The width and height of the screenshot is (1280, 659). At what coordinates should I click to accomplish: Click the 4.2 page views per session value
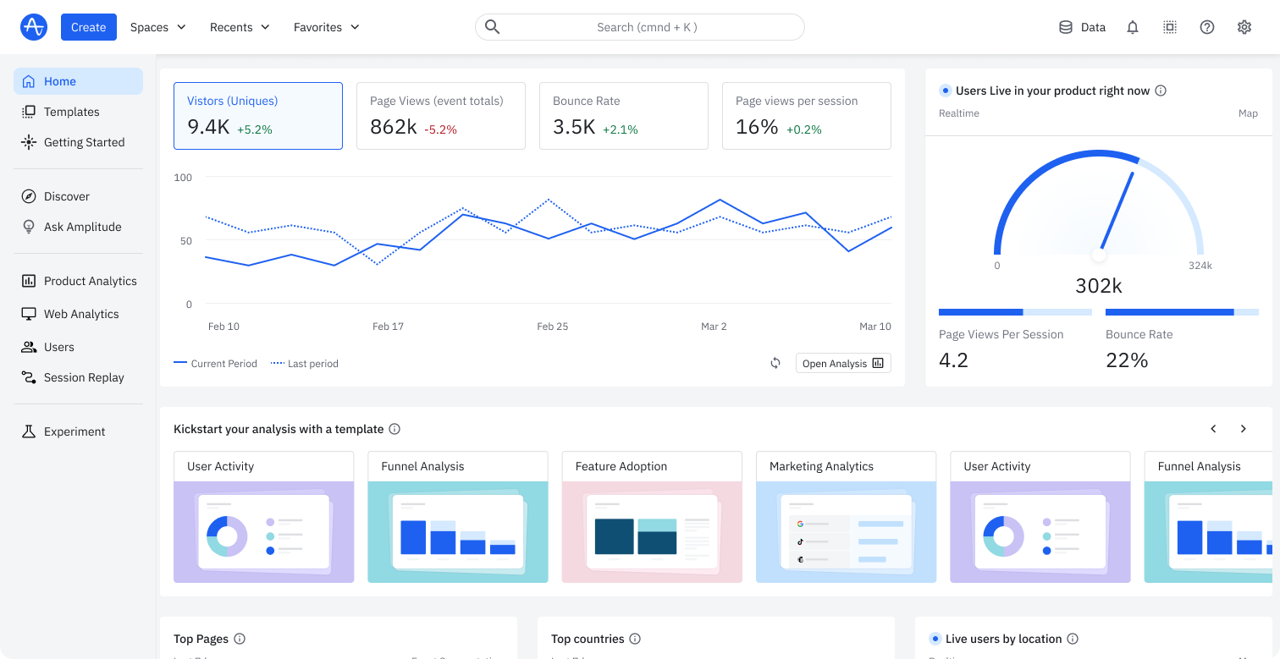(953, 360)
